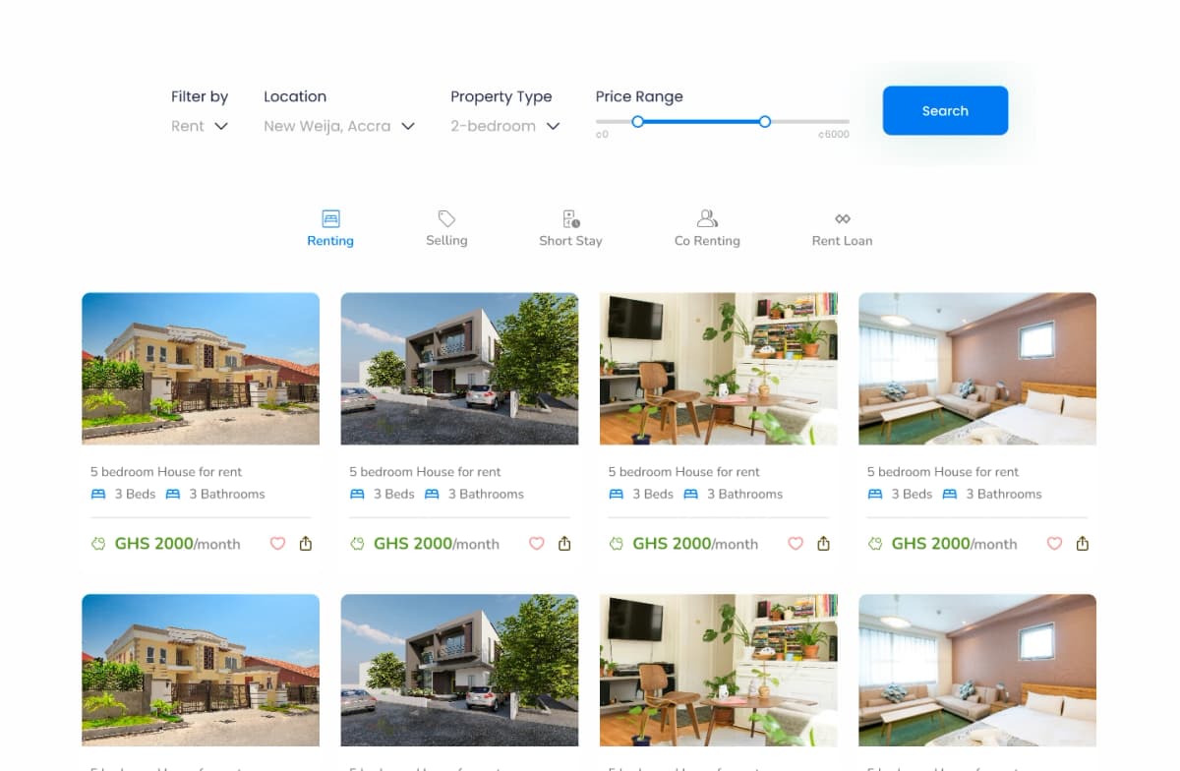Click 'GHS 2000/month' on the top-row bedroom-photo card
The image size is (1180, 771).
tap(955, 544)
